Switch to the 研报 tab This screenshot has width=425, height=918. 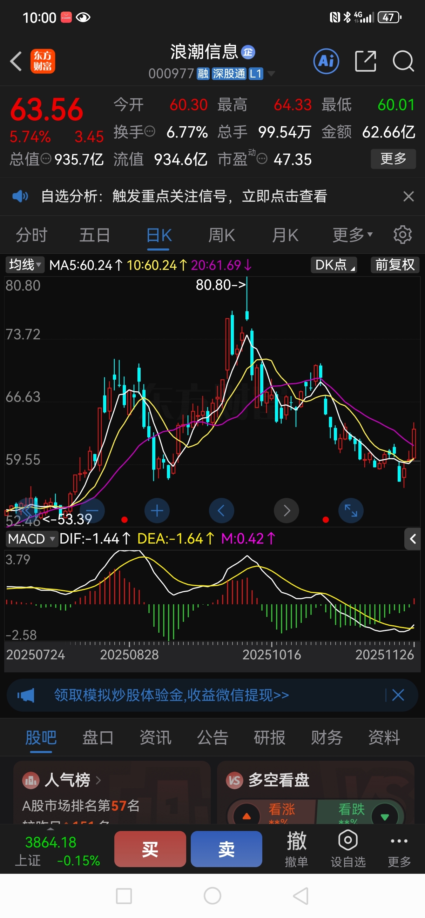(x=270, y=737)
